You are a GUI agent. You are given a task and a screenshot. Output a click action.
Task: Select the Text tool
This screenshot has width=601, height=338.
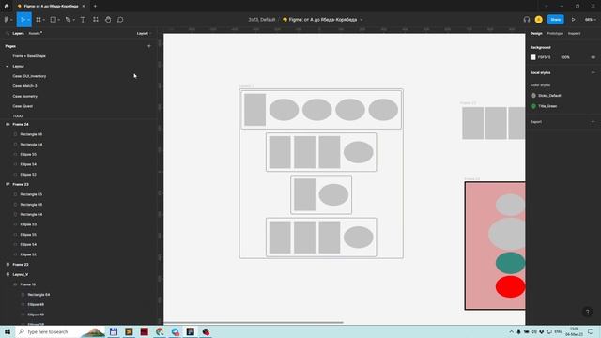[x=83, y=20]
